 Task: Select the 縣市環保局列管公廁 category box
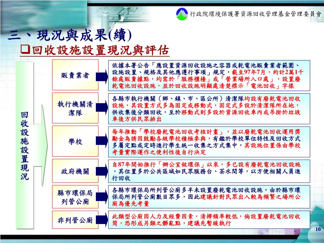(75, 197)
